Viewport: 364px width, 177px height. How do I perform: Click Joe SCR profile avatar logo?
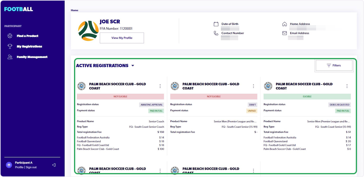pos(88,31)
